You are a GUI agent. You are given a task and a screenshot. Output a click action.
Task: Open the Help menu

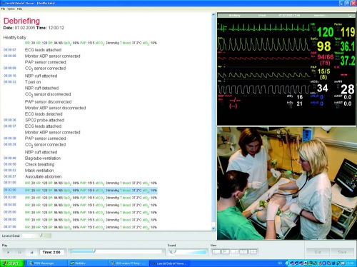coord(19,9)
